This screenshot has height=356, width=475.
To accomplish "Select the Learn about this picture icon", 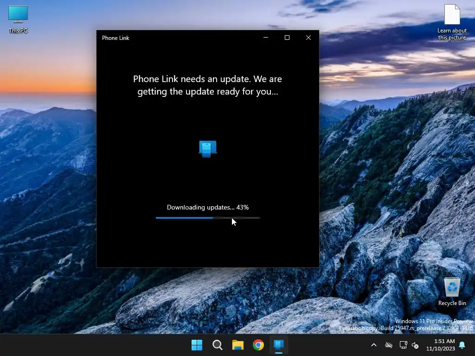I will (452, 22).
